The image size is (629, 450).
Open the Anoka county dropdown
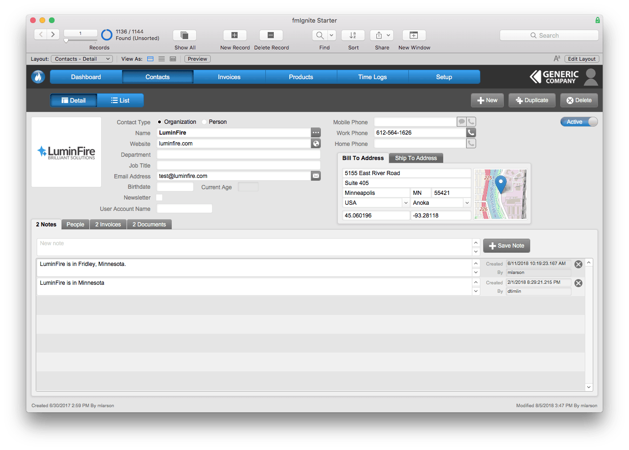pos(467,203)
